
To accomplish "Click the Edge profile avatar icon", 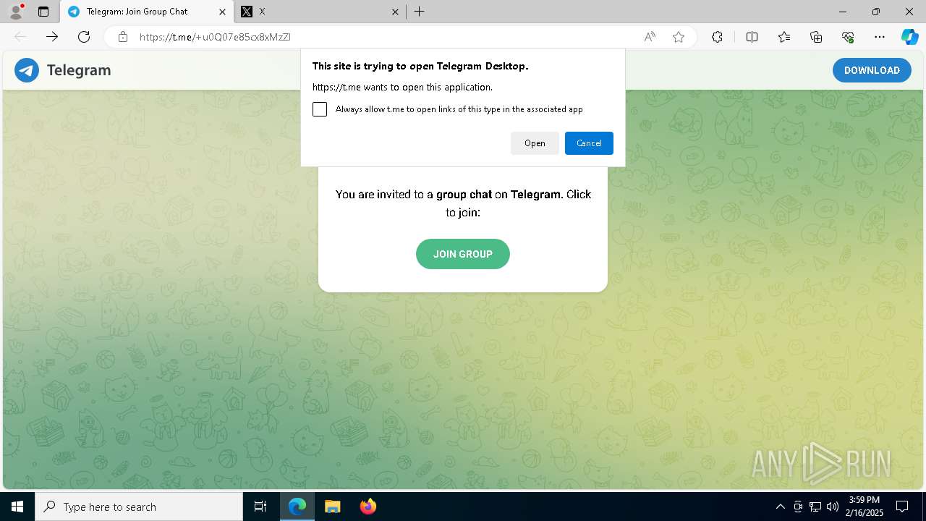I will click(x=16, y=12).
